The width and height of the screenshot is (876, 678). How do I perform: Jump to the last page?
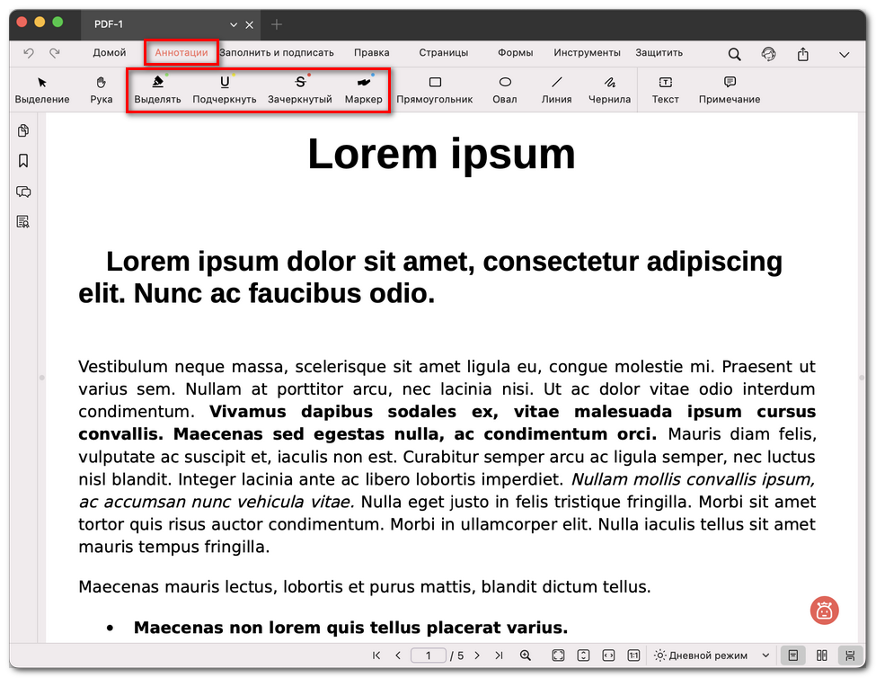point(499,656)
